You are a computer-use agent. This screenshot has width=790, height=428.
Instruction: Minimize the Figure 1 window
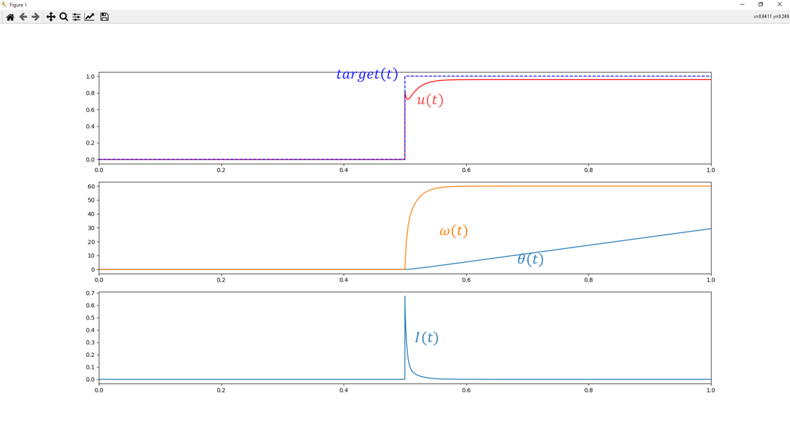(743, 5)
